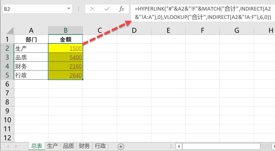Viewport: 275px width, 151px height.
Task: Switch to the 品质 sheet tab
Action: click(68, 146)
